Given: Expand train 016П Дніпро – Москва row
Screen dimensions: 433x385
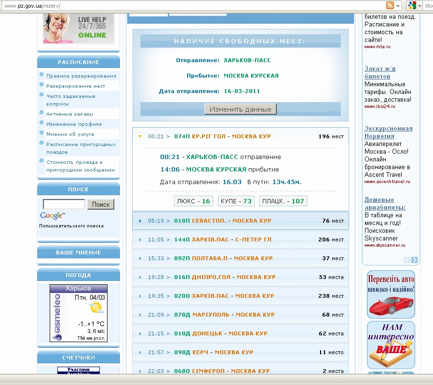Looking at the screenshot, I should click(x=241, y=277).
